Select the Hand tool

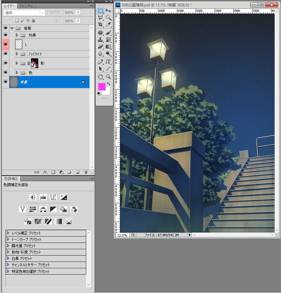point(100,77)
